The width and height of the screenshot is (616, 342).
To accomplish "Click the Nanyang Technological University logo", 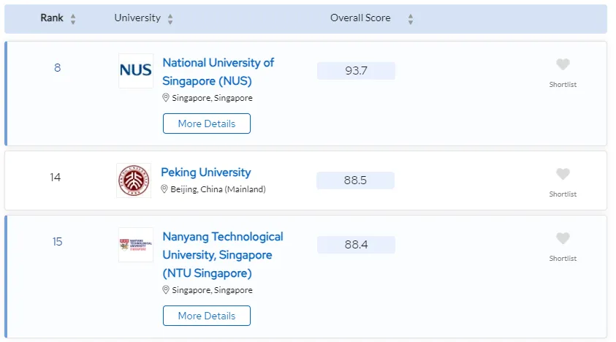I will [x=136, y=245].
